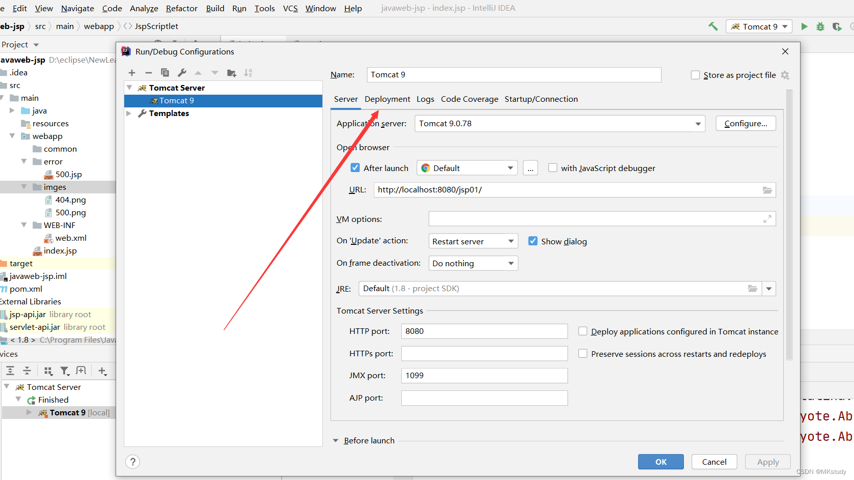This screenshot has width=854, height=480.
Task: Open On 'Update' action Restart server dropdown
Action: tap(473, 241)
